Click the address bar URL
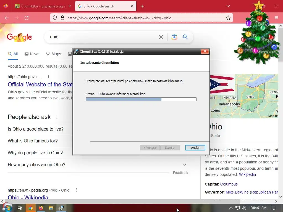The height and width of the screenshot is (212, 283). pyautogui.click(x=119, y=18)
